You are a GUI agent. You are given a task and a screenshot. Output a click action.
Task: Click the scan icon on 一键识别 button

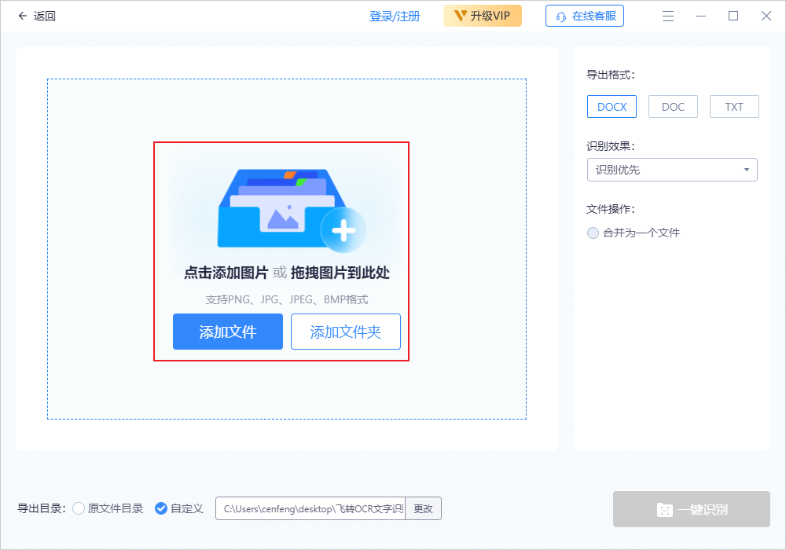(x=664, y=510)
